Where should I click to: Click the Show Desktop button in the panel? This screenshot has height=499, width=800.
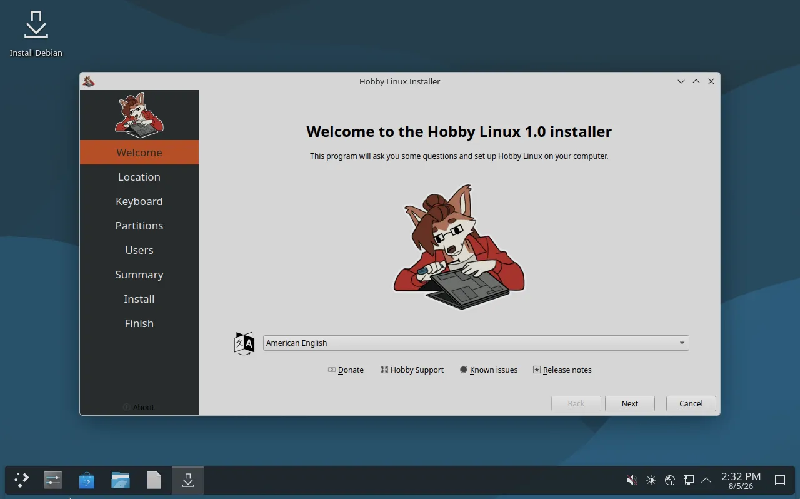(780, 480)
